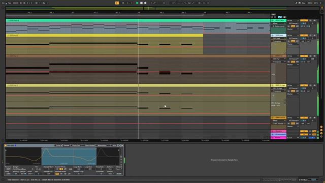Click Sampler Vol value field
Image resolution: width=325 pixels, height=183 pixels.
(38, 169)
